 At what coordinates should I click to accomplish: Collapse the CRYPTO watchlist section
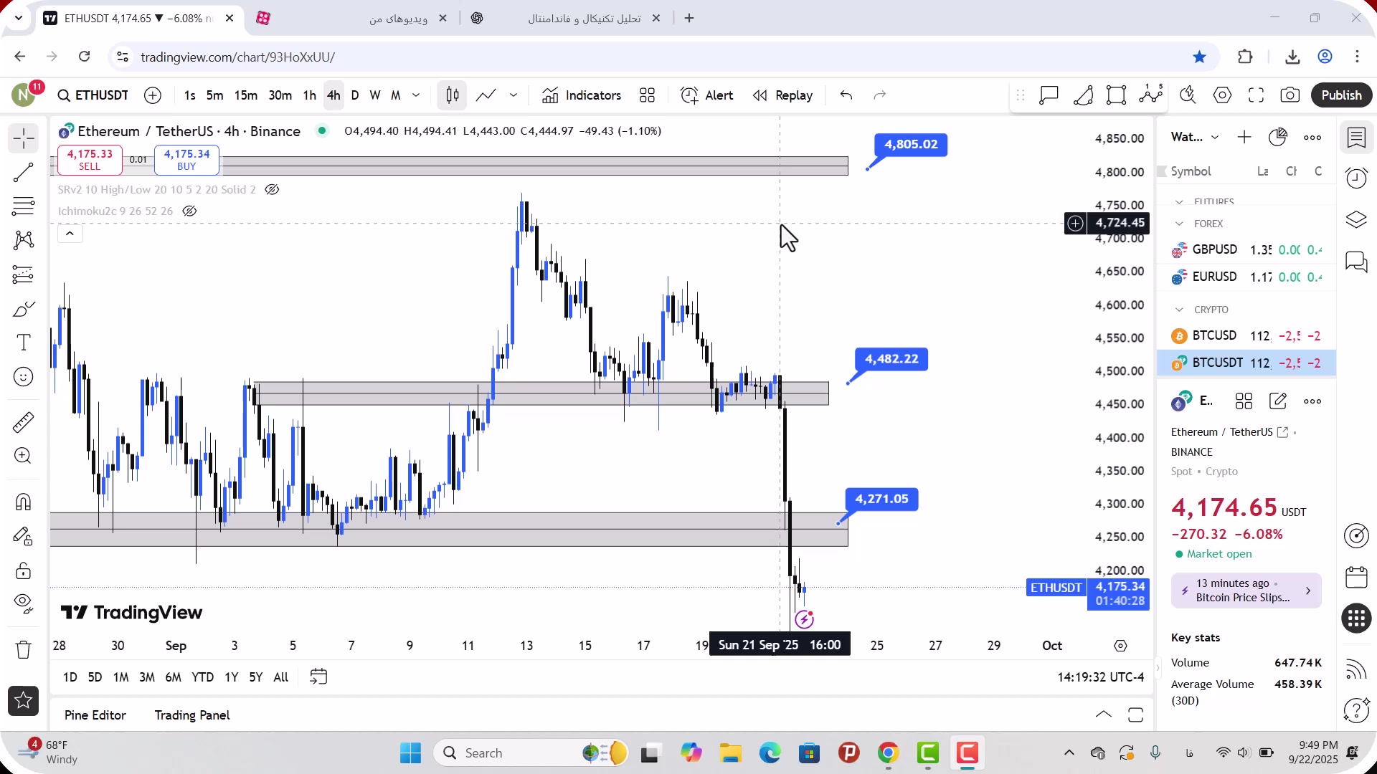1179,310
